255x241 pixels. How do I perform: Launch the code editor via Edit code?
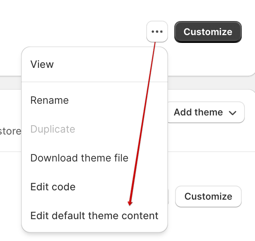point(53,187)
